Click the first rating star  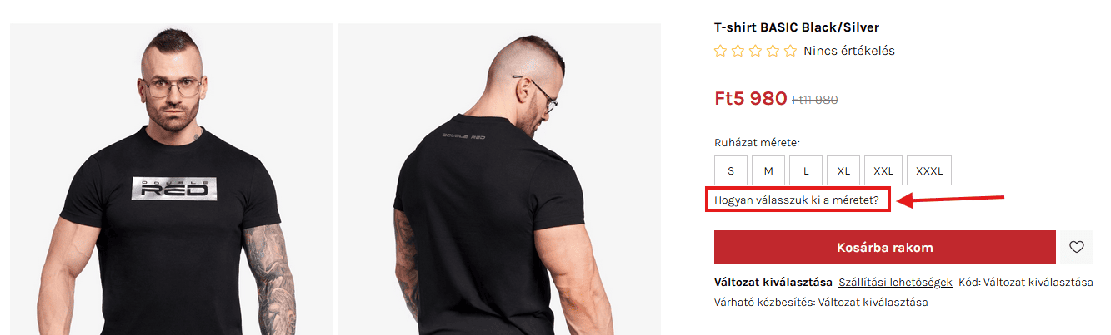click(721, 51)
